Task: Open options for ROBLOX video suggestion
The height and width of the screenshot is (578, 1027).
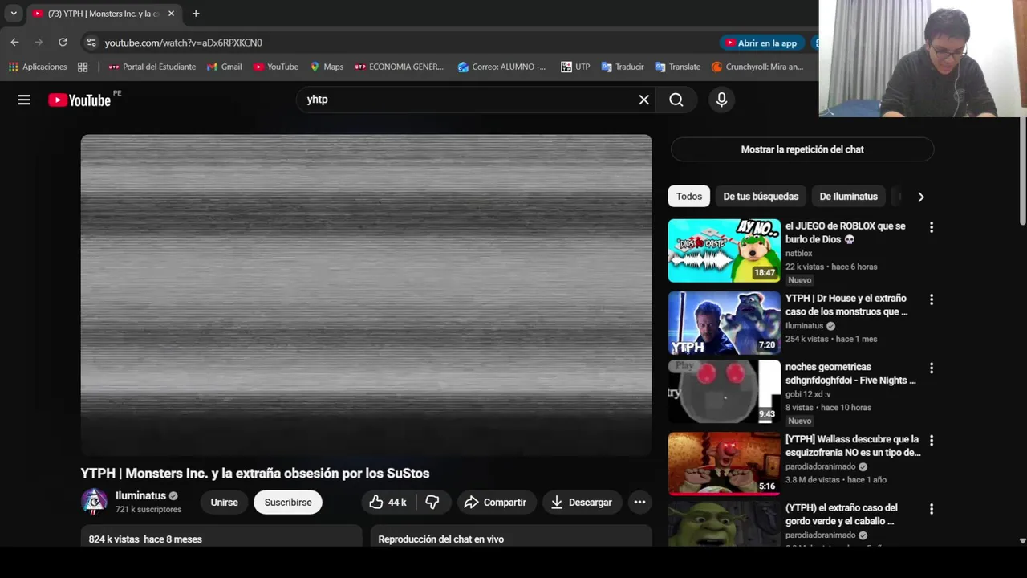Action: point(931,227)
